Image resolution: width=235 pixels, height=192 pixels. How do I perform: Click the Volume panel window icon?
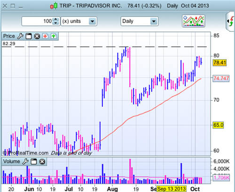[x=34, y=161]
